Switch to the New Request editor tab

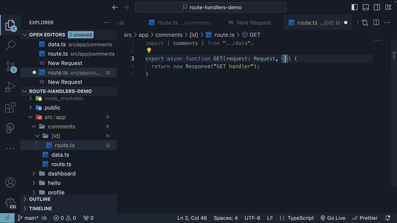click(x=249, y=23)
